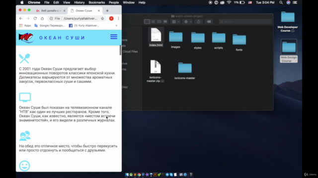Click the fork and spoon icon
Viewport: 318px width, 178px height.
click(x=24, y=58)
